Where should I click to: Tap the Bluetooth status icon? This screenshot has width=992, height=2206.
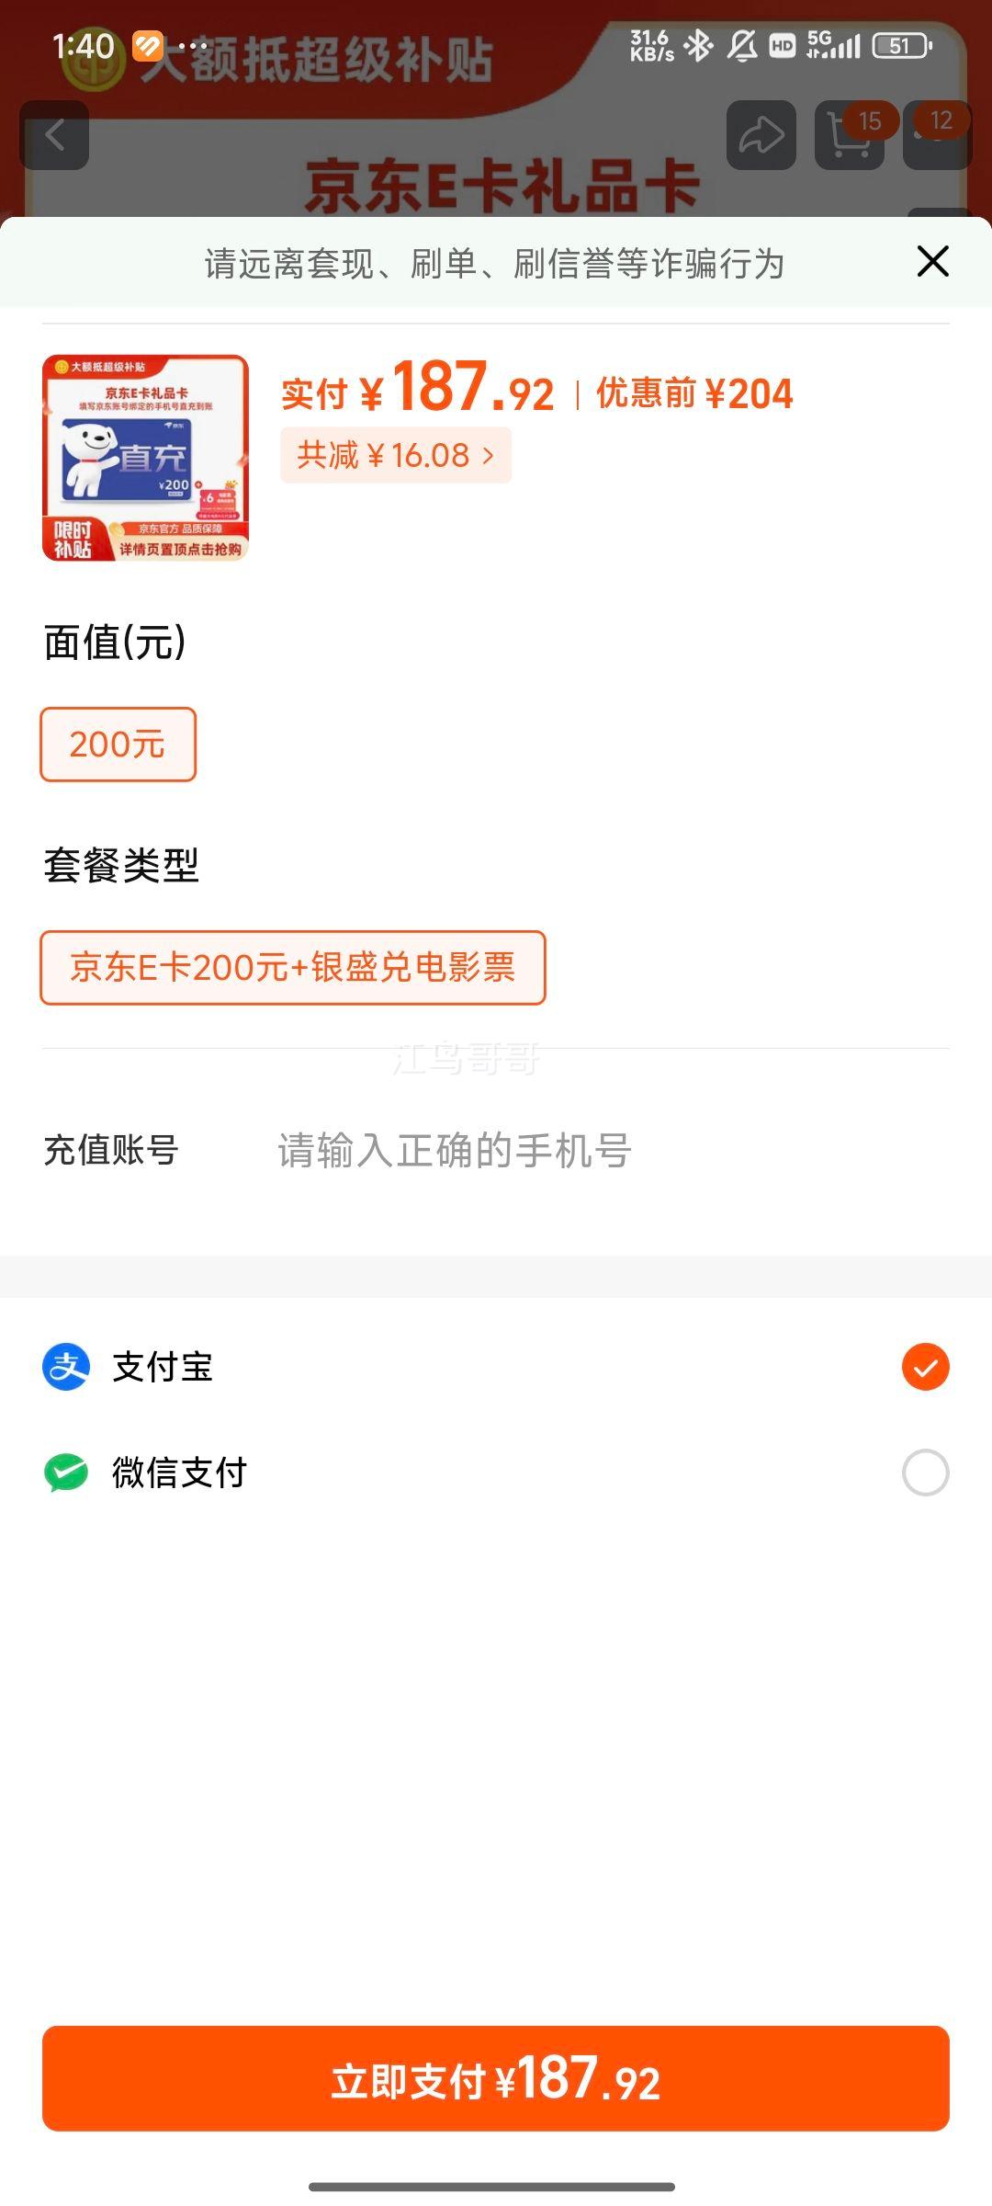[699, 46]
